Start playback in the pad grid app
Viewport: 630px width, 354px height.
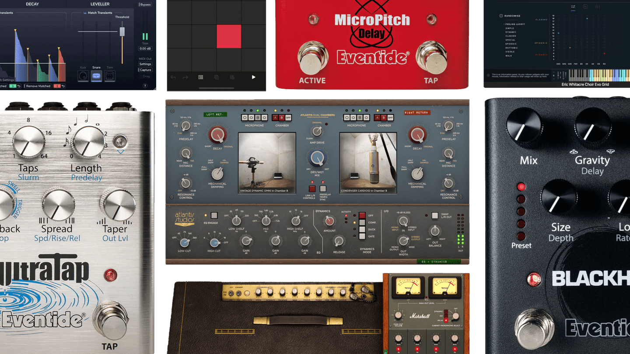[x=253, y=77]
